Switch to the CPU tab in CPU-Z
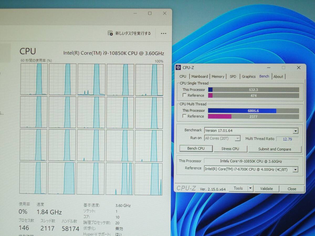 point(183,77)
